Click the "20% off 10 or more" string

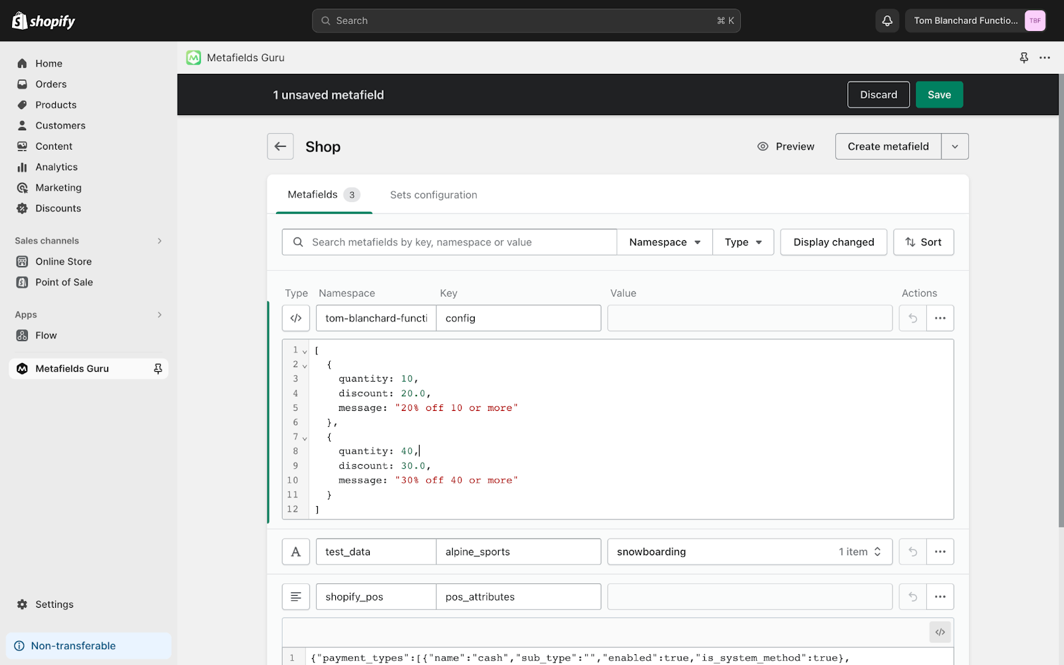pos(456,408)
